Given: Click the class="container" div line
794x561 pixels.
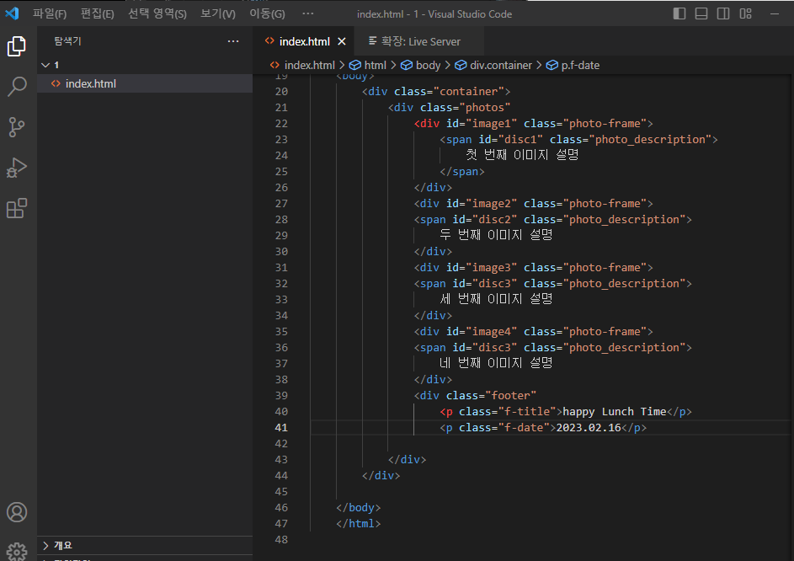Looking at the screenshot, I should coord(436,91).
